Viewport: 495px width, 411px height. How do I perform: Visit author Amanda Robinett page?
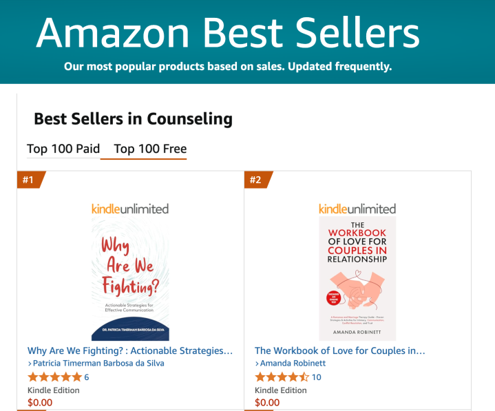[x=293, y=363]
